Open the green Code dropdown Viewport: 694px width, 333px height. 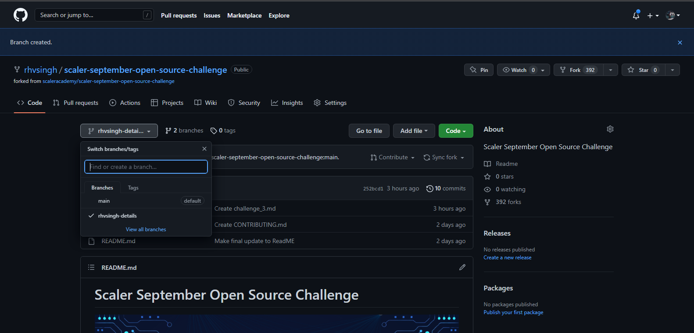pos(456,131)
